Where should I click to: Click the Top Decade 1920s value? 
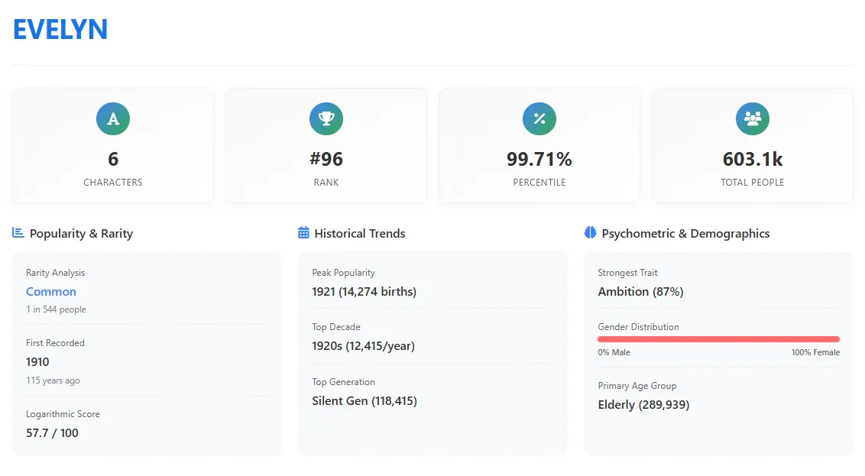(363, 345)
